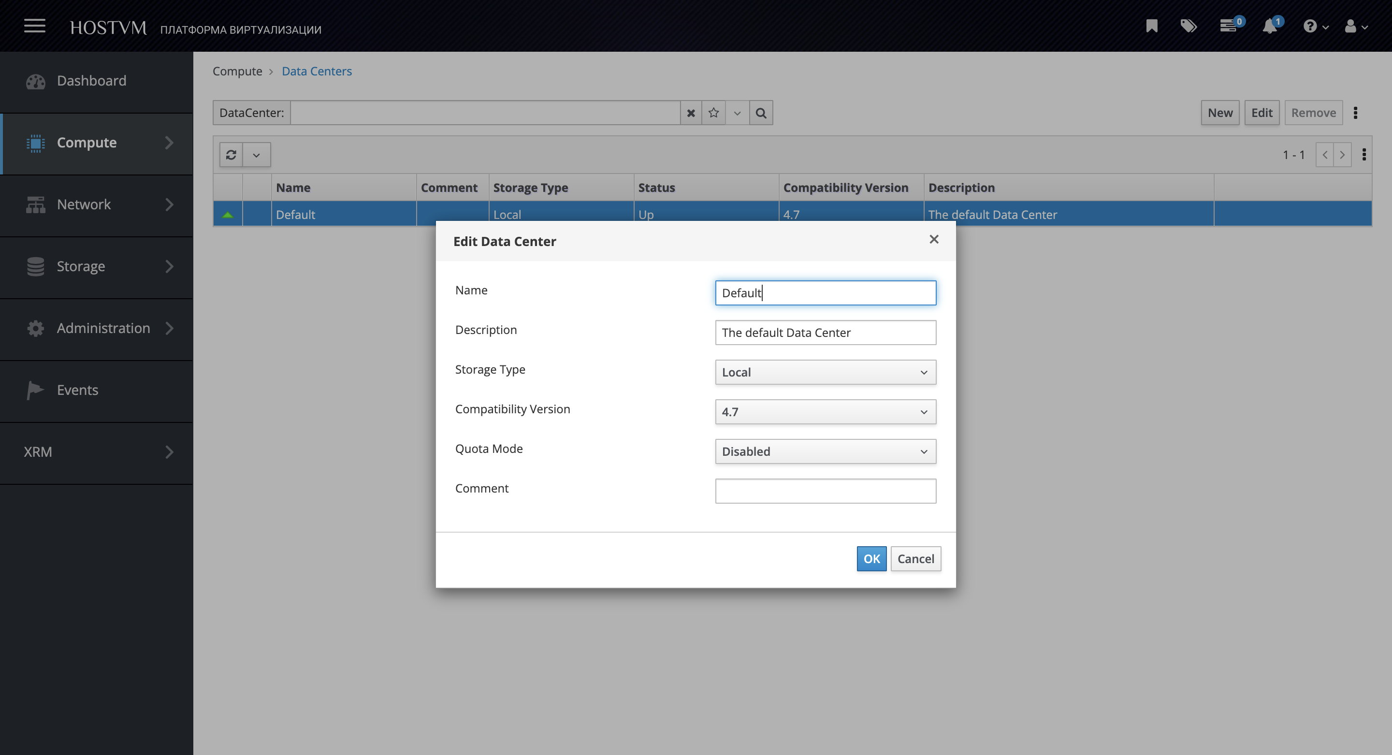Screen dimensions: 1392x755
Task: Bookmark search with the star icon
Action: [713, 113]
